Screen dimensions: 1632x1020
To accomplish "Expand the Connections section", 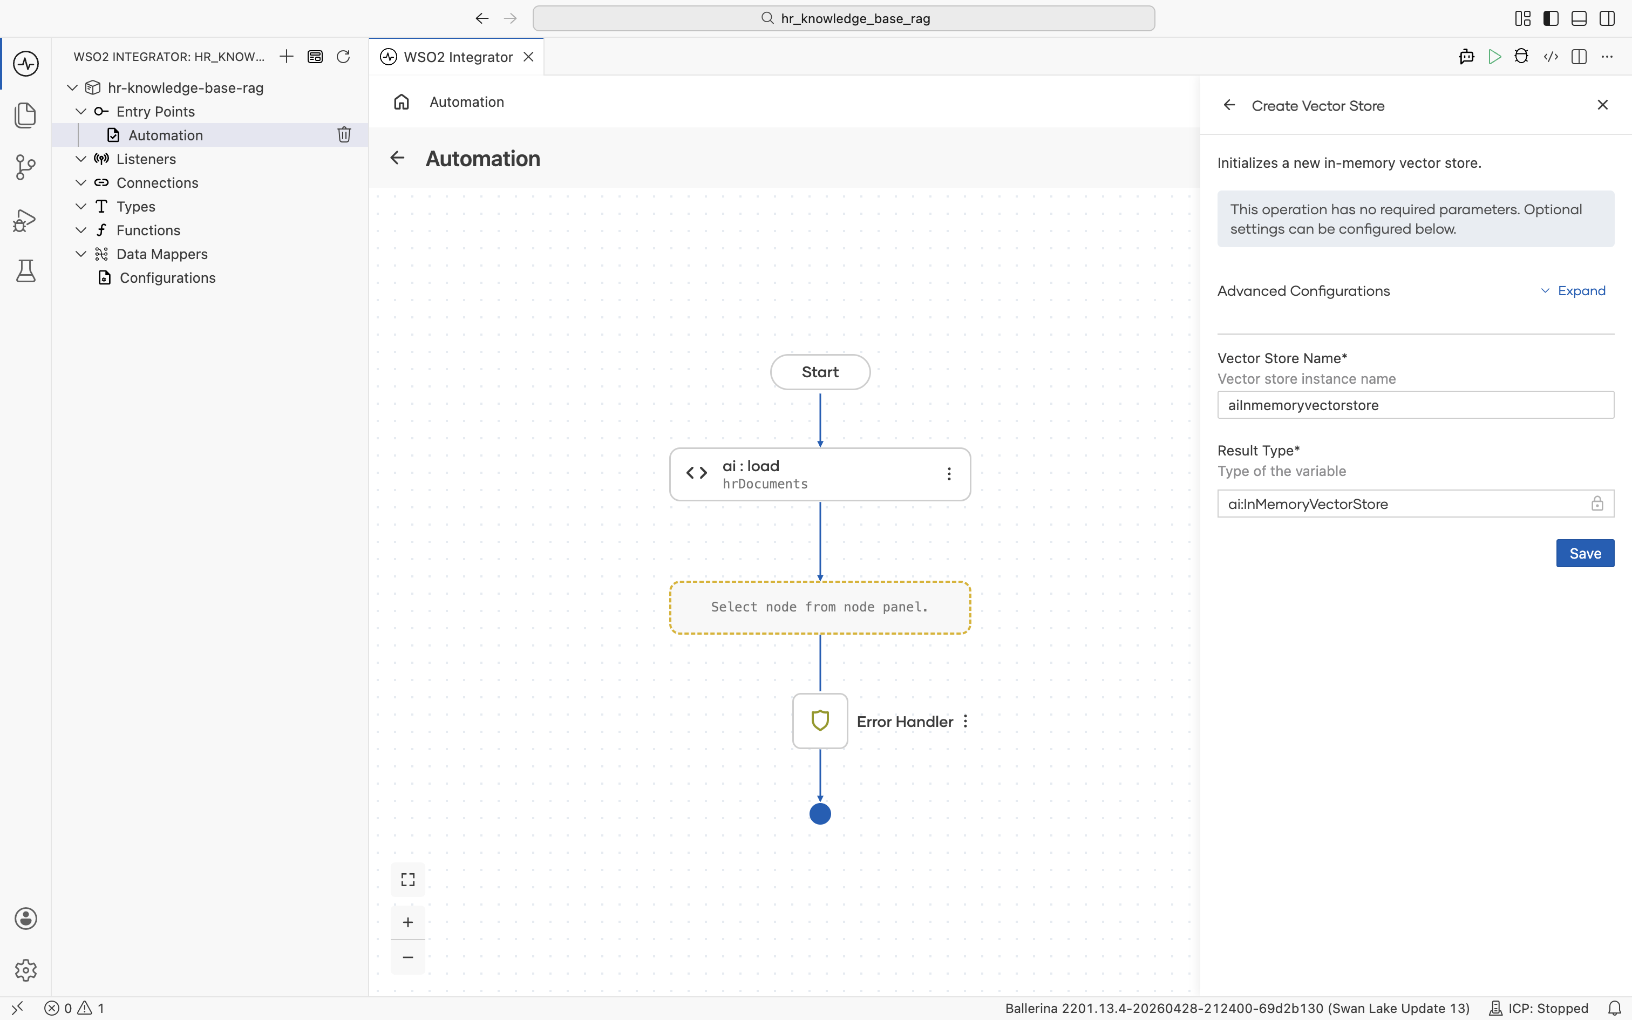I will point(81,182).
